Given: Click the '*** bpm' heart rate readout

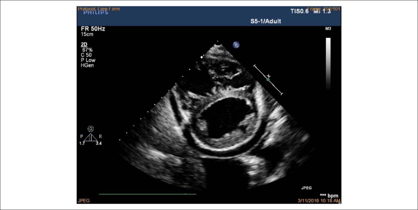Looking at the screenshot, I should [329, 196].
